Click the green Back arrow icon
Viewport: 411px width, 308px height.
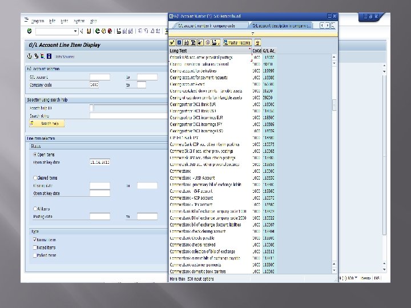point(98,31)
